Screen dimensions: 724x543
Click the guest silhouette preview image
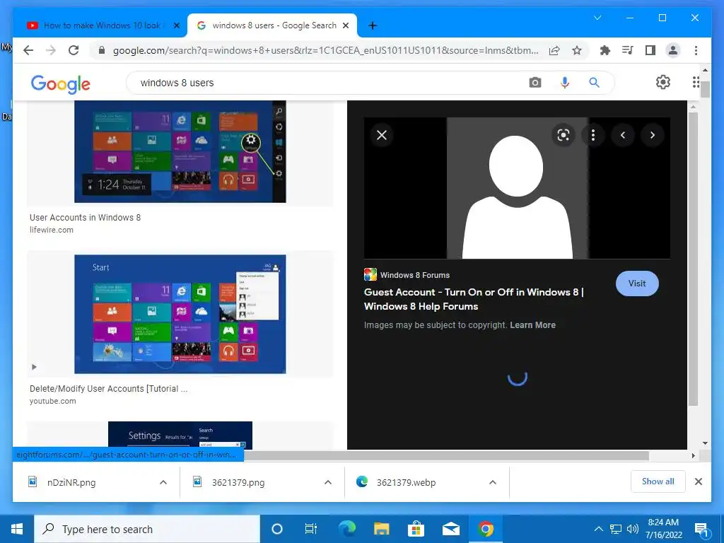coord(517,188)
